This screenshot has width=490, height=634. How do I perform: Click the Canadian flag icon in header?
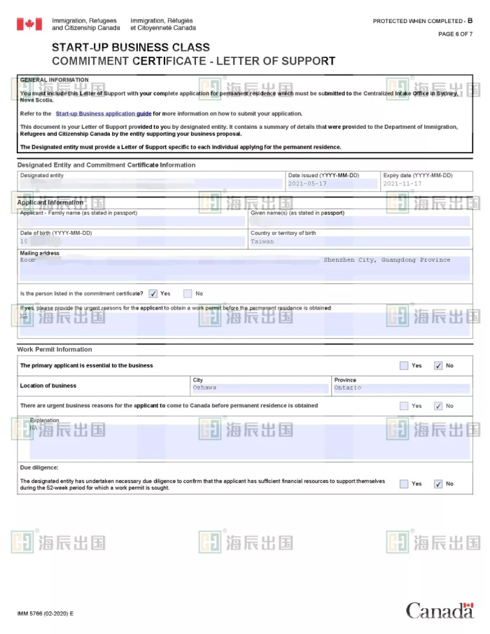[x=29, y=24]
